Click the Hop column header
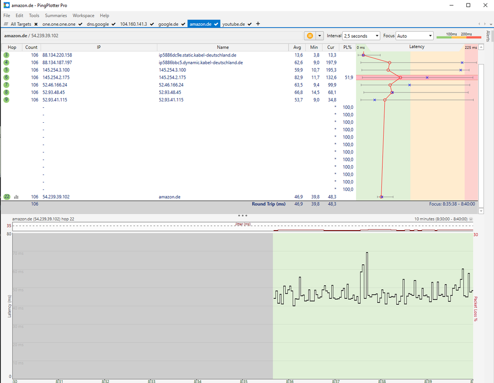Viewport: 494px width, 383px height. point(12,48)
